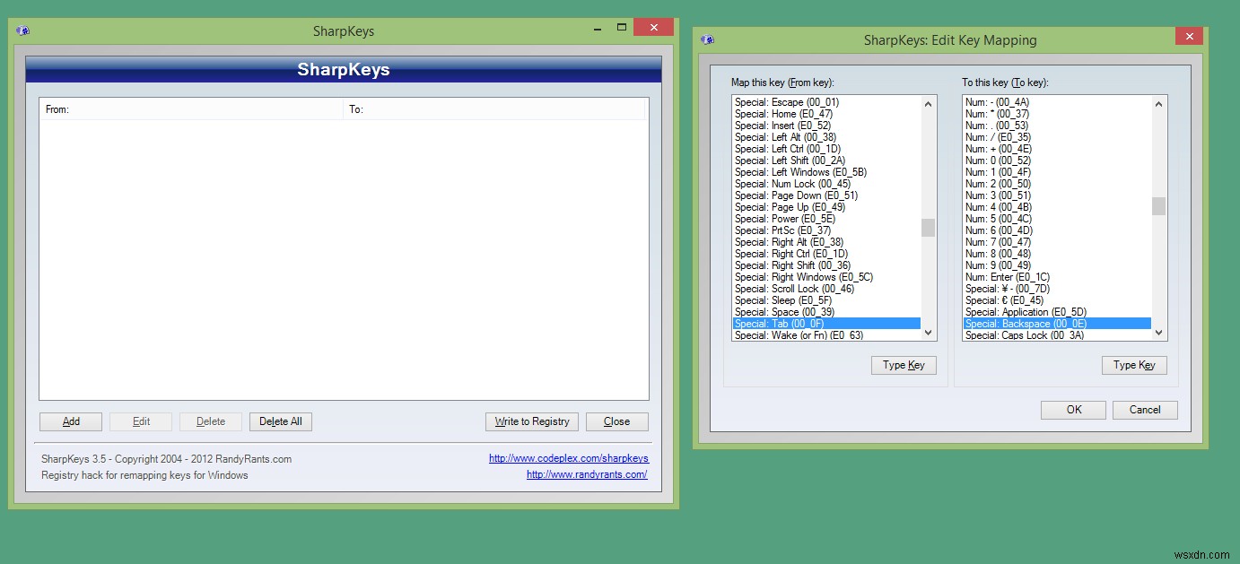The image size is (1240, 564).
Task: Click Type Key under To key list
Action: click(x=1134, y=365)
